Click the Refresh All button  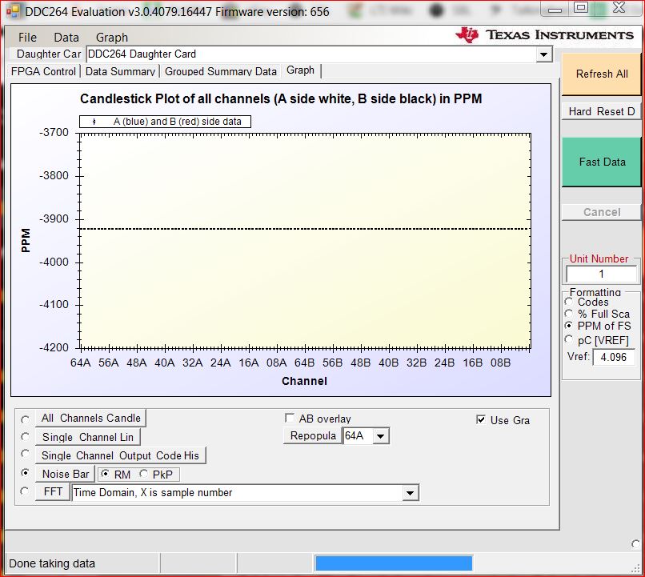coord(602,74)
